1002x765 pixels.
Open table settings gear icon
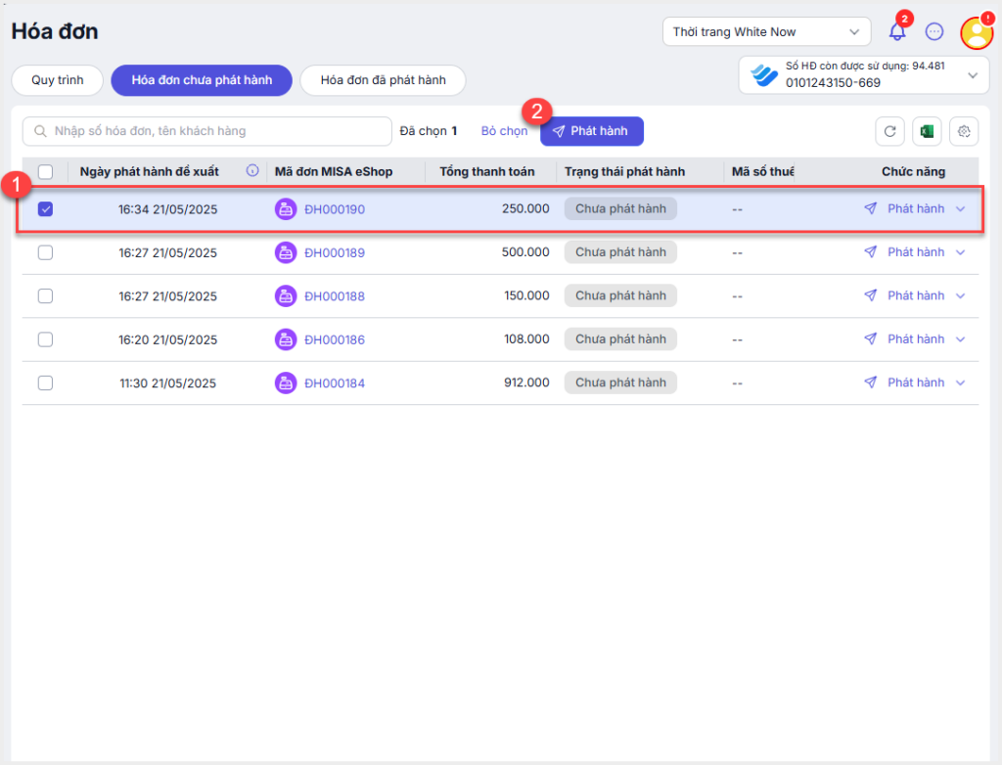click(964, 131)
